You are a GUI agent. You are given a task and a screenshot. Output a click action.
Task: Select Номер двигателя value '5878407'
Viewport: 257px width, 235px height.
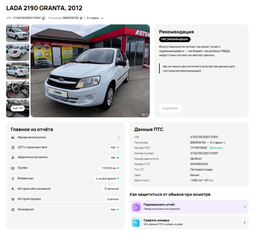[x=196, y=159]
